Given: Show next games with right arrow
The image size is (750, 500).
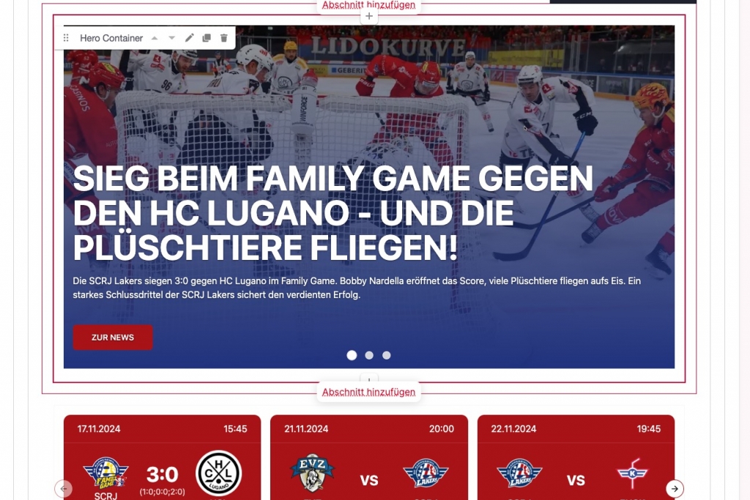Looking at the screenshot, I should pos(675,488).
